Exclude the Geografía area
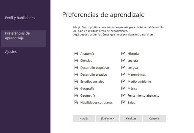The width and height of the screenshot is (194, 133). (x=76, y=88)
